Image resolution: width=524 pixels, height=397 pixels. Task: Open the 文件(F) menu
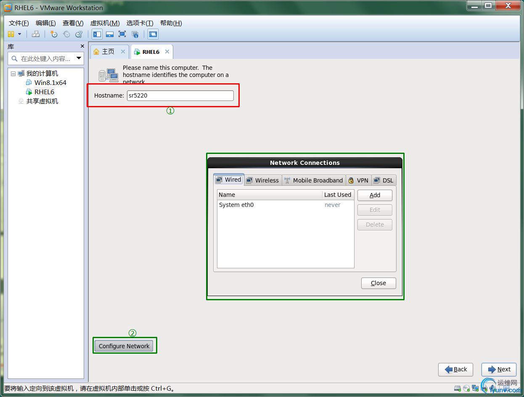(x=19, y=23)
